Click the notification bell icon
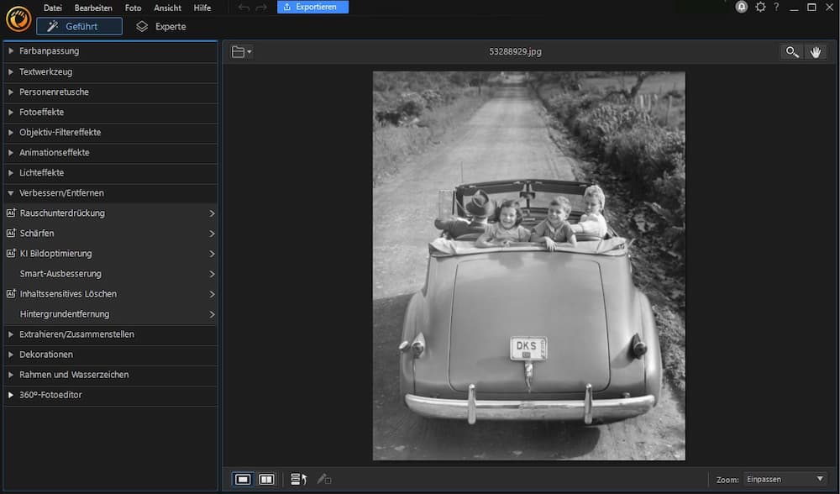Viewport: 840px width, 494px height. pos(742,7)
